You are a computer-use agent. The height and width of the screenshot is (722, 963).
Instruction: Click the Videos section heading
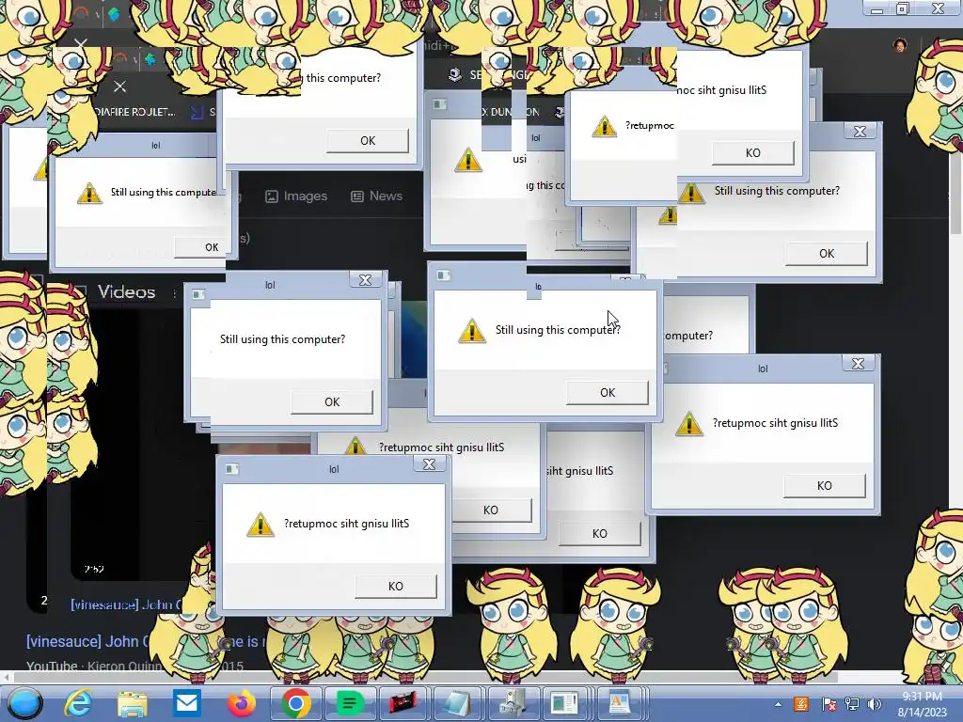click(x=127, y=291)
